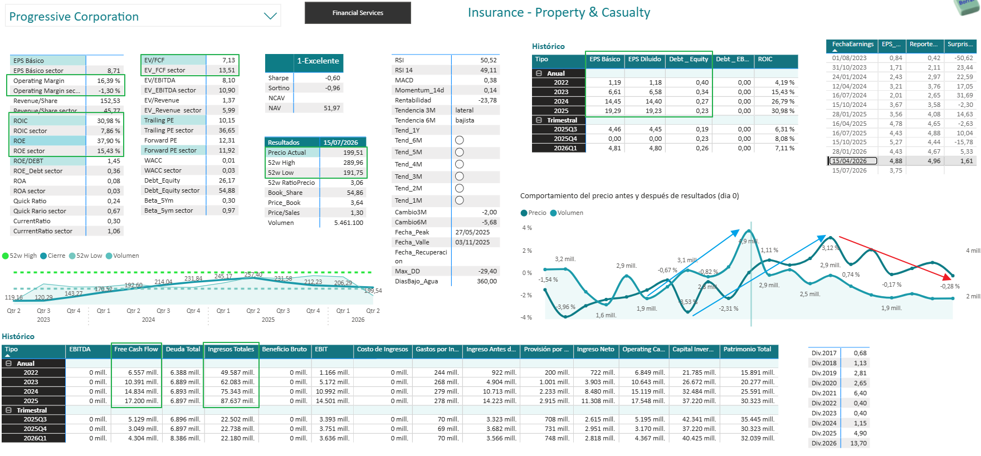981x456 pixels.
Task: Click the 52w Low legend color dot
Action: 72,256
